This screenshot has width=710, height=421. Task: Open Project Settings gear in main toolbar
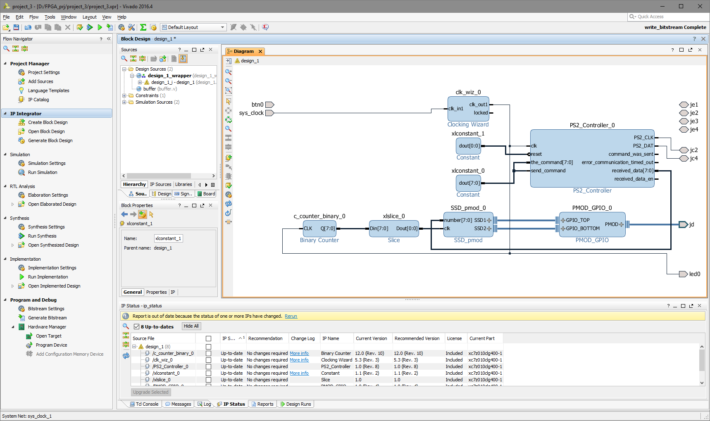coord(122,27)
